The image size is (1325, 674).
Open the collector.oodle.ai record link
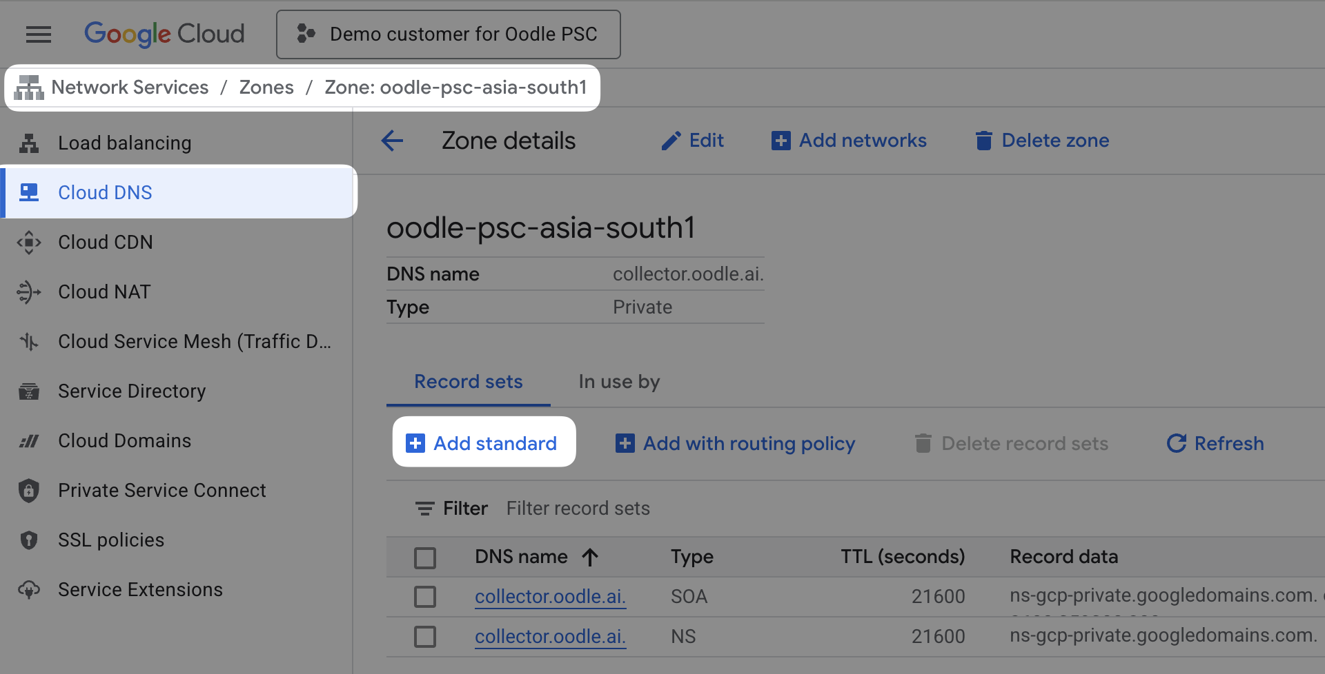[x=550, y=597]
